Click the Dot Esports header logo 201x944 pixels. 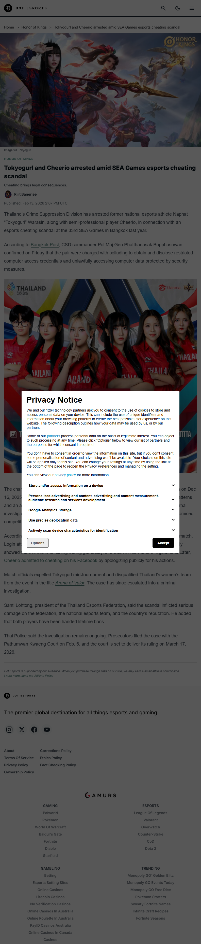point(26,8)
